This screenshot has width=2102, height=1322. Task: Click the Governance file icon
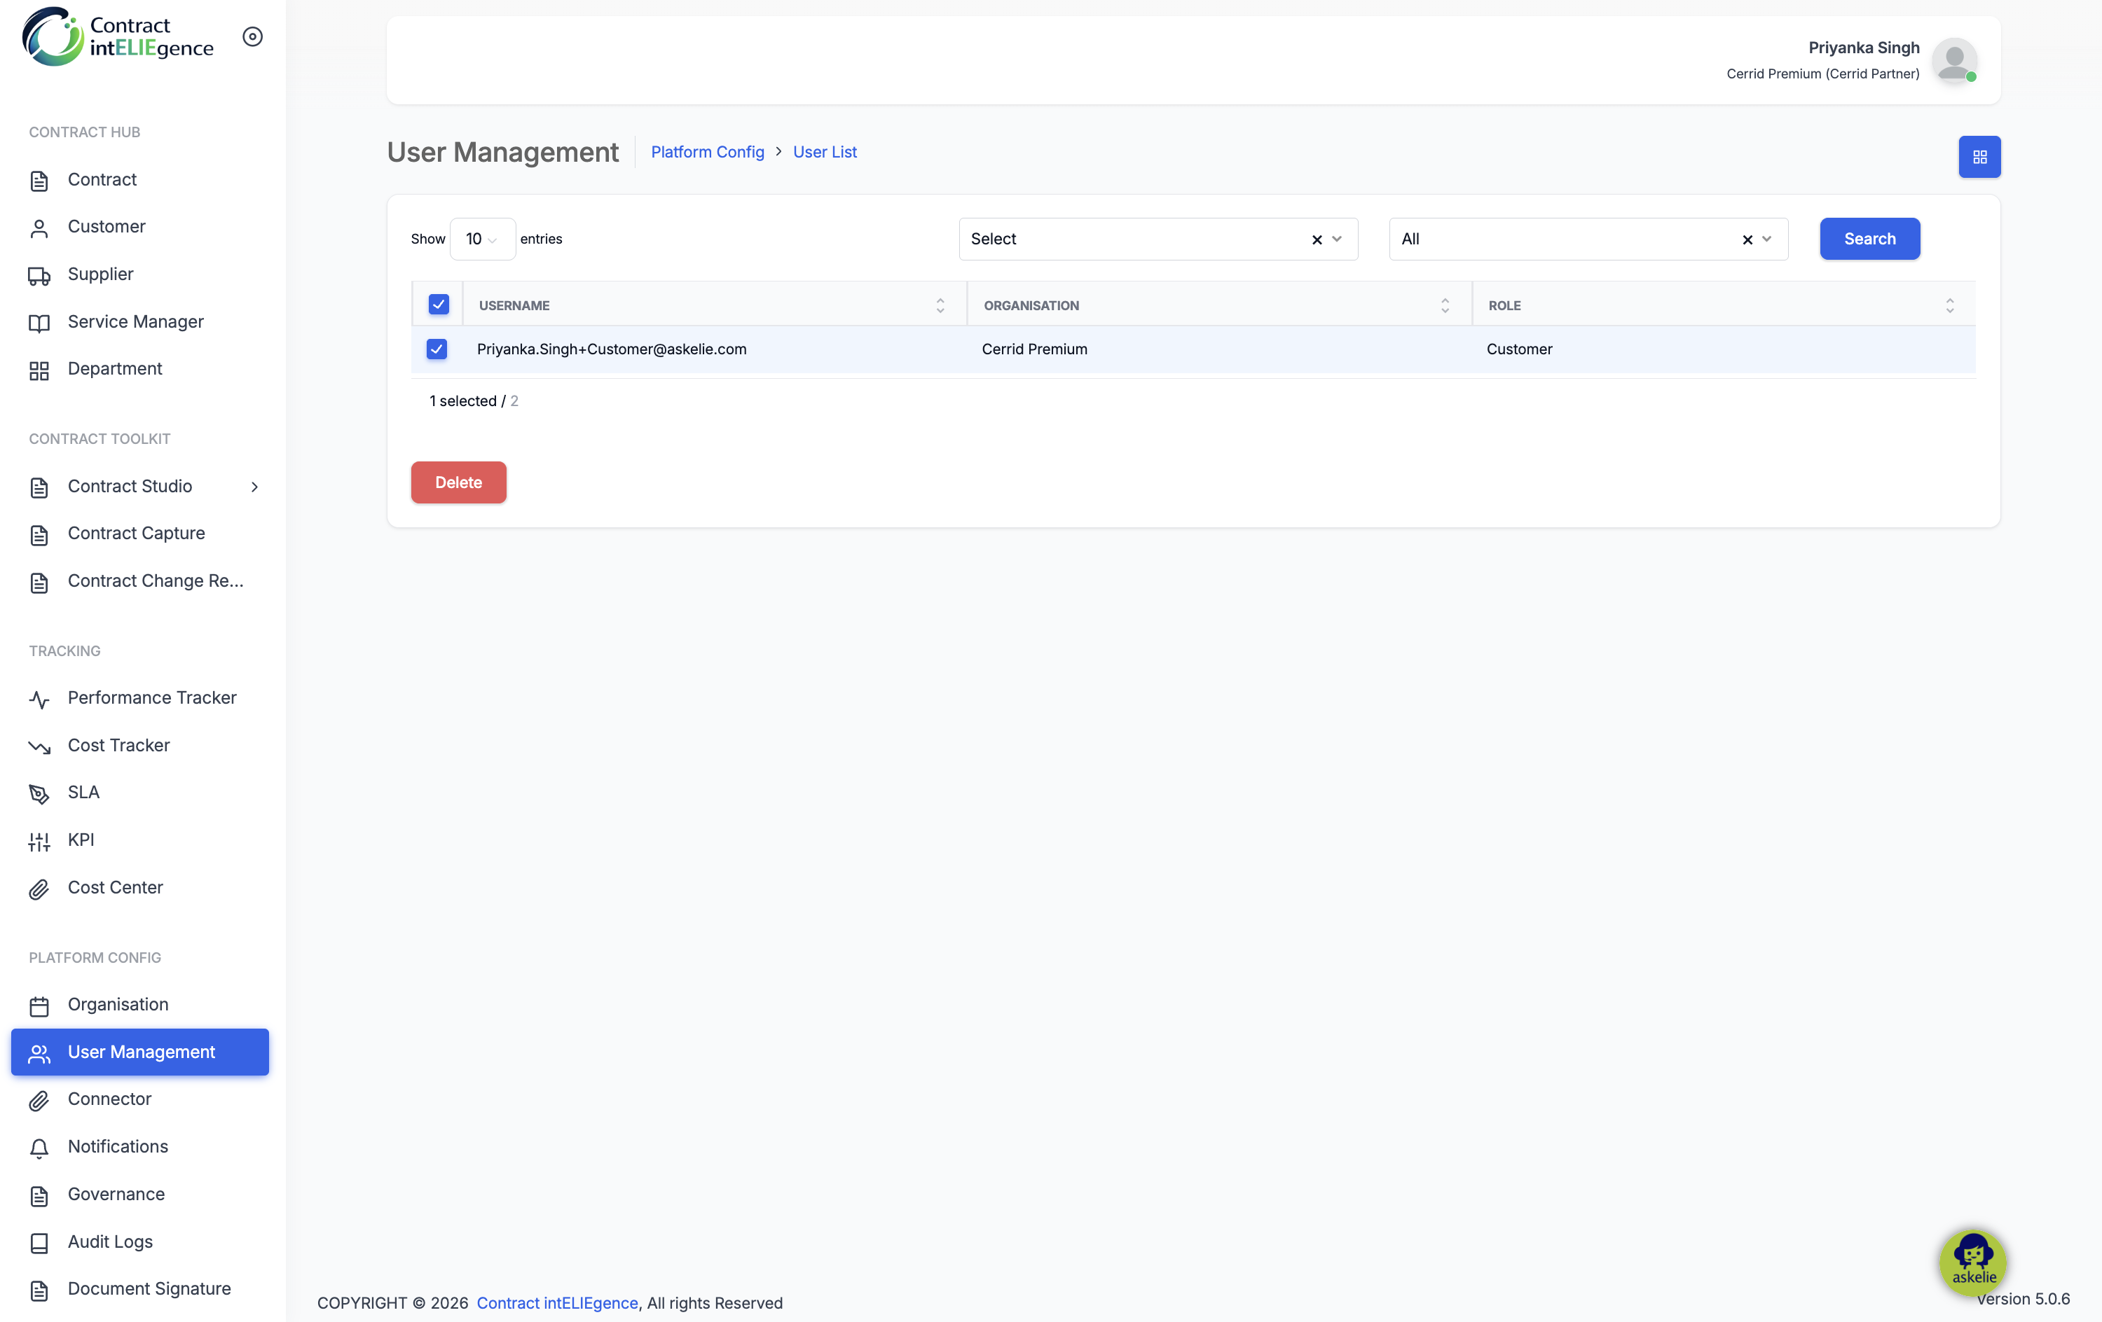tap(39, 1195)
